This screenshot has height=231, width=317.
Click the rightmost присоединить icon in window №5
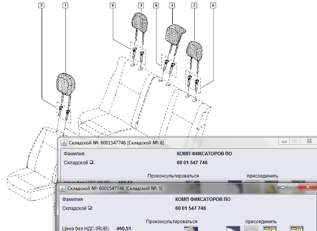(x=297, y=228)
